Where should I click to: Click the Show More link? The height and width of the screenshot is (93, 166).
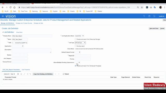(x=19, y=32)
